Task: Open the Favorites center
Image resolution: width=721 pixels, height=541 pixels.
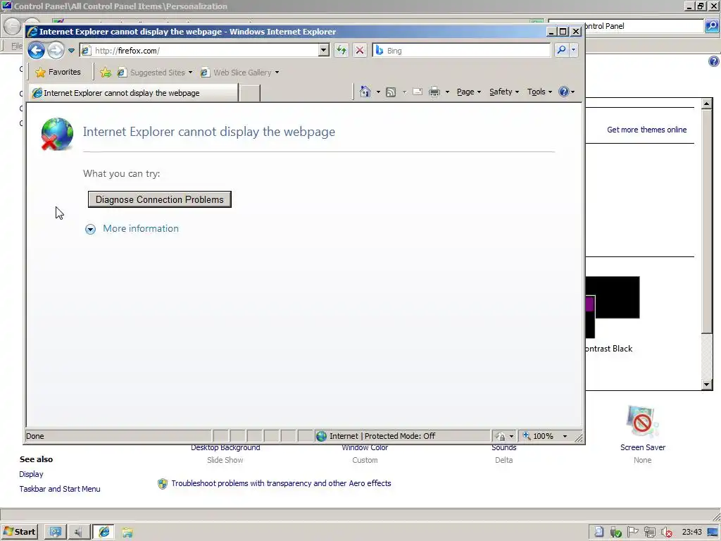Action: tap(58, 73)
